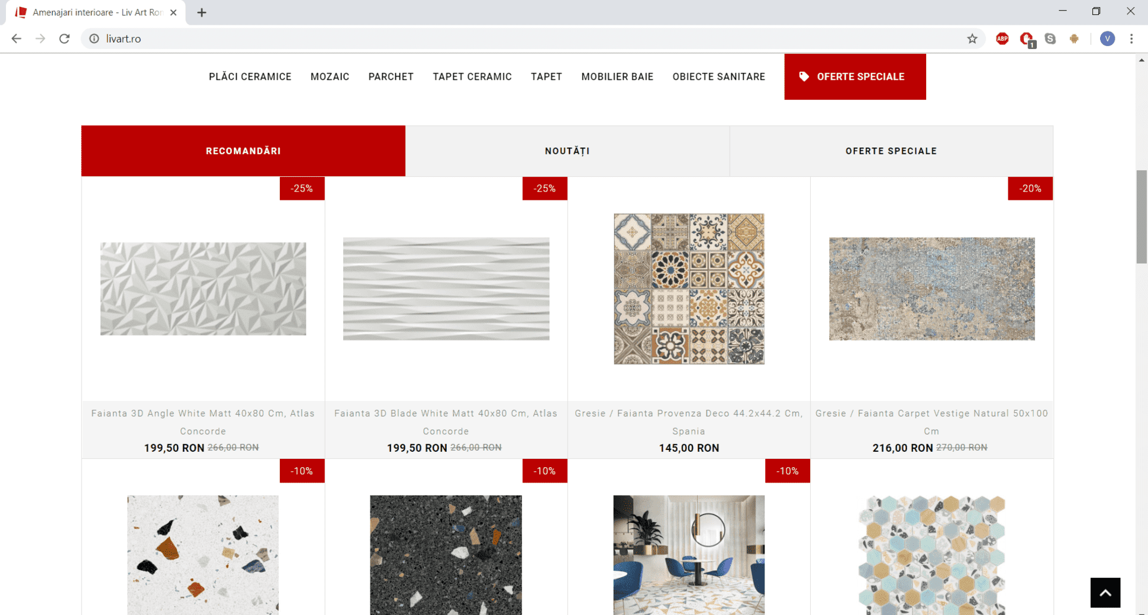Select the Oferte Speciale product tab

(891, 151)
